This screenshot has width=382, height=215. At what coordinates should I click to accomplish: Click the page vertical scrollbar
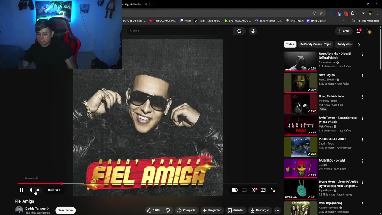pyautogui.click(x=381, y=49)
